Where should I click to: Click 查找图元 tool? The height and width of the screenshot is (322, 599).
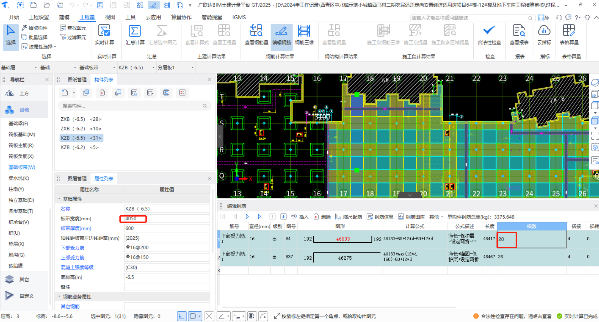point(73,28)
